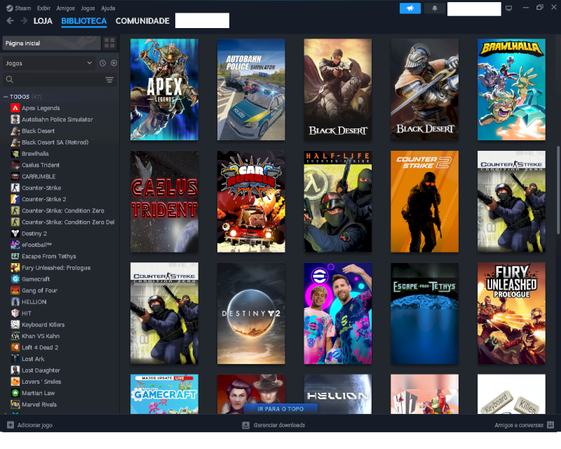This screenshot has width=561, height=449.
Task: Toggle the ready-to-play filter icon
Action: (114, 63)
